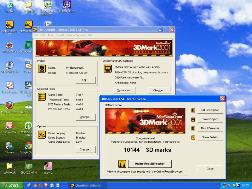This screenshot has width=252, height=189.
Task: Click the yellow trees icon beside Online ResultBrowser
Action: pos(122,164)
